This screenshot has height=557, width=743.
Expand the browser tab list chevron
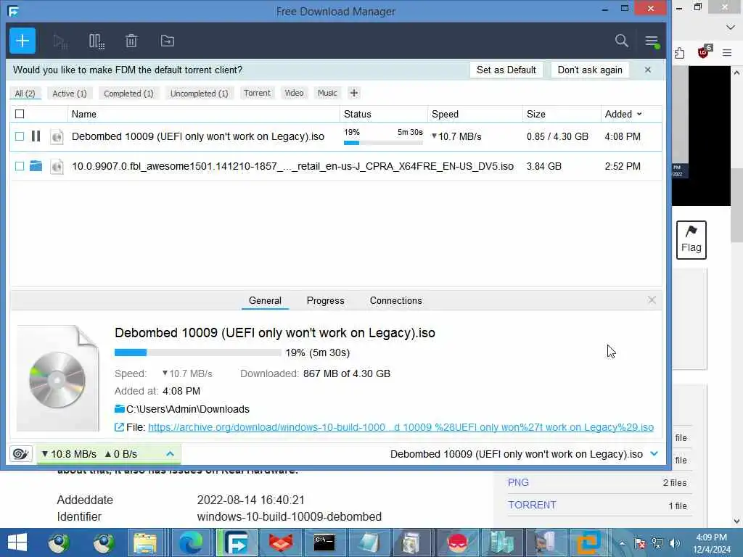(730, 28)
